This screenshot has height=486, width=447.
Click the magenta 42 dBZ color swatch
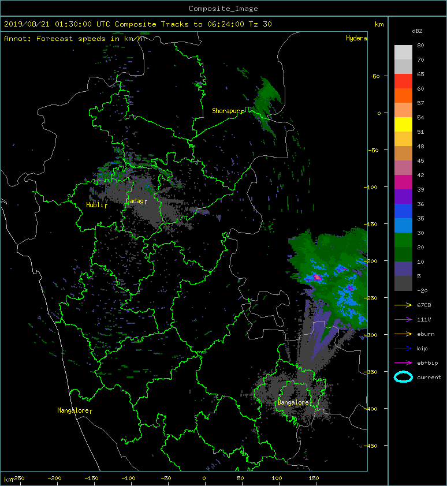(403, 182)
